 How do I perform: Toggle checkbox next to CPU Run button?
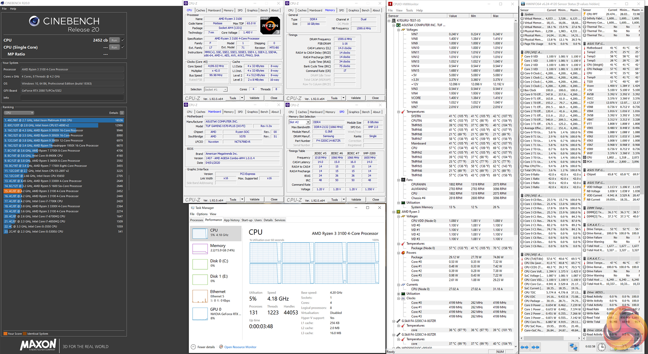(x=123, y=40)
